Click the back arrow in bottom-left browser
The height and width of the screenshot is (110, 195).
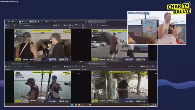tap(9, 67)
